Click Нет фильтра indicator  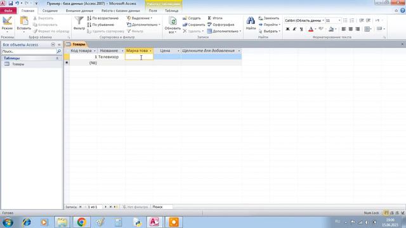tap(135, 207)
